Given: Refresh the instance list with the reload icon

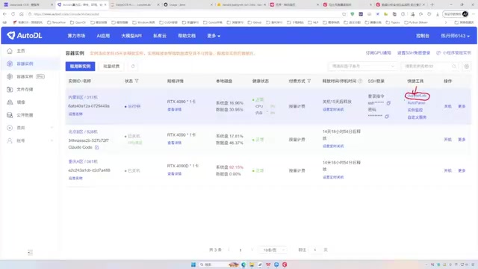Looking at the screenshot, I should 133,67.
